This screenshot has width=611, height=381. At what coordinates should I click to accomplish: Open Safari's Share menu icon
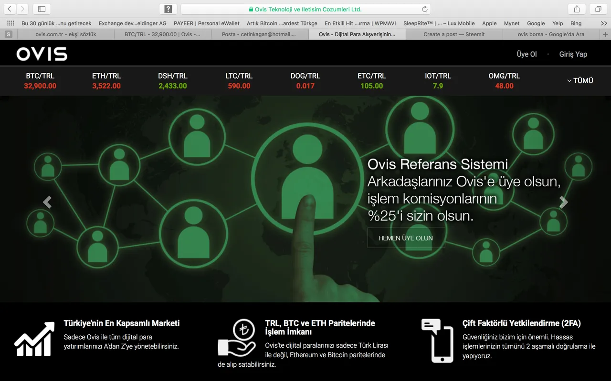(577, 9)
